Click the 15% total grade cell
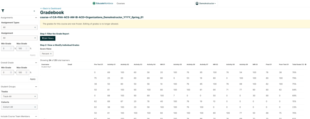Viewport: 310px width, 119px height. point(294,101)
